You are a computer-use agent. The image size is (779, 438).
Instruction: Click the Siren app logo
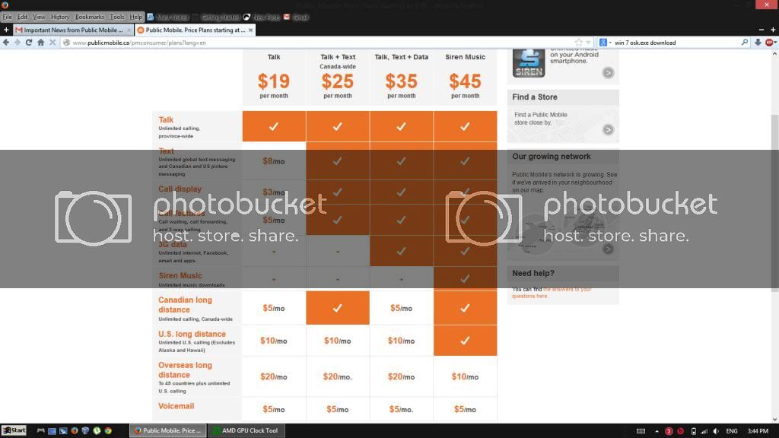coord(529,63)
